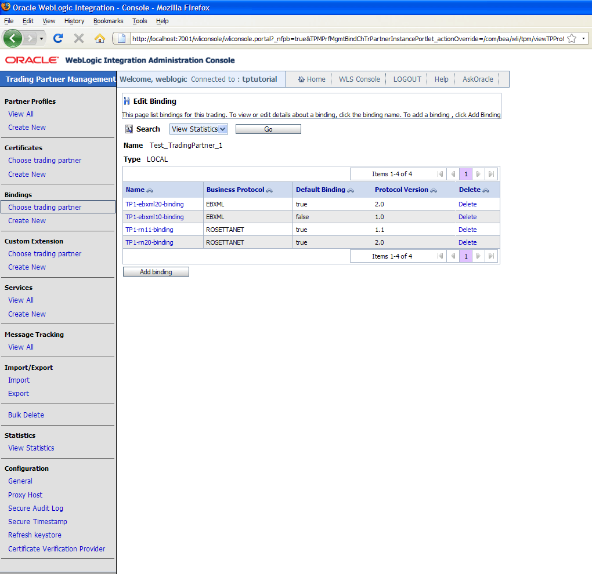Select page 1 in bottom pager
This screenshot has height=574, width=592.
466,256
